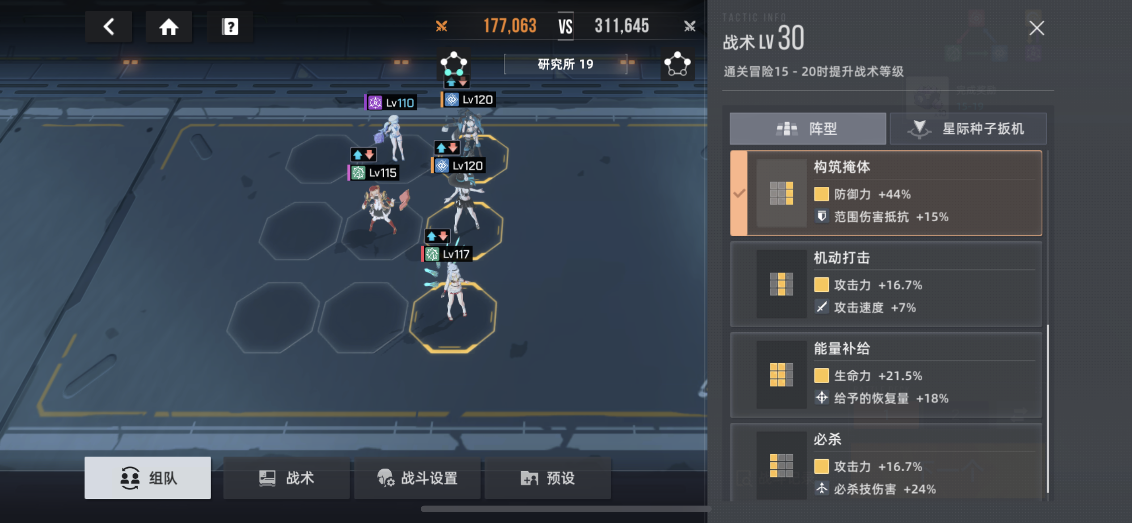The height and width of the screenshot is (523, 1132).
Task: Select the 机动打击 formation option
Action: [886, 284]
